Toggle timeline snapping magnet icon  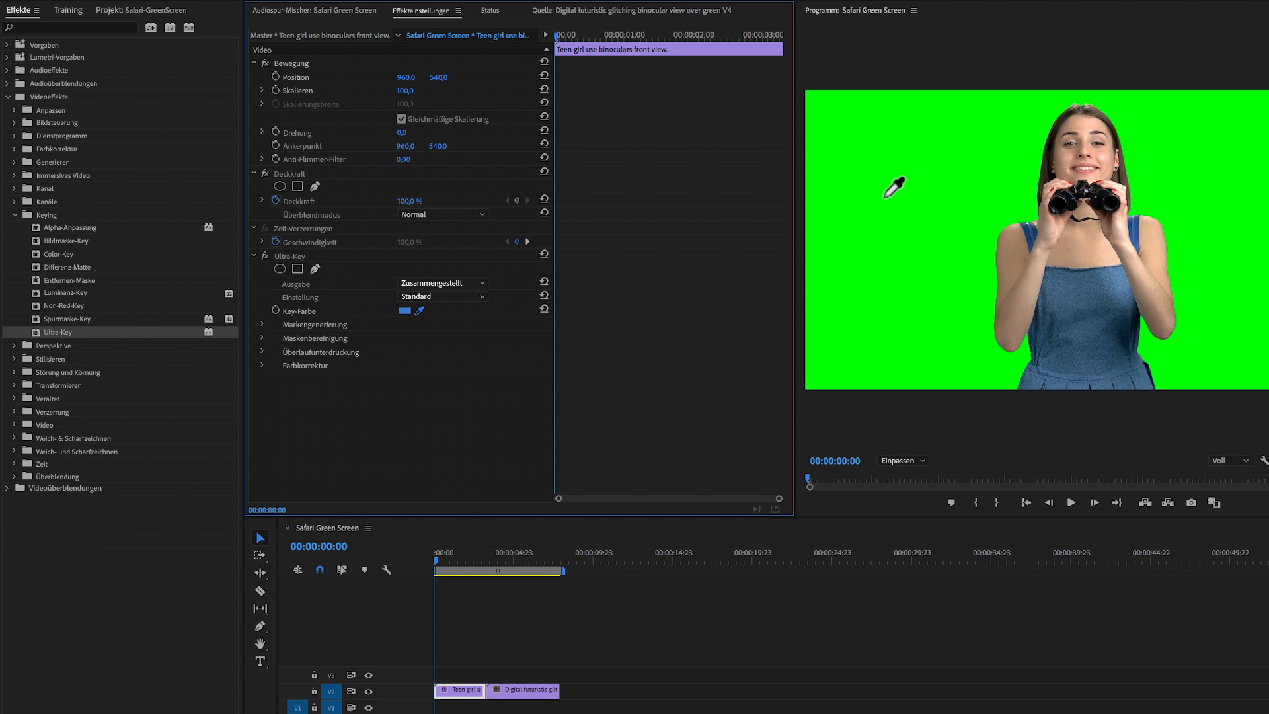click(320, 570)
